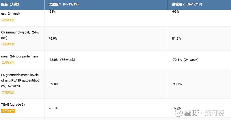Screen dimensions: 231x120
Task: Click 次要终点 tag under LS geometric mean row
Action: 8,92
